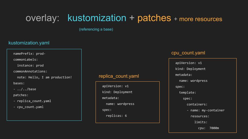Viewport: 248px width, 139px height.
Task: Click the 'cpu: 7000m' line
Action: point(208,128)
